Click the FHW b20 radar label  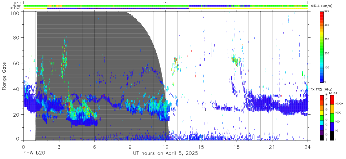[x=34, y=153]
